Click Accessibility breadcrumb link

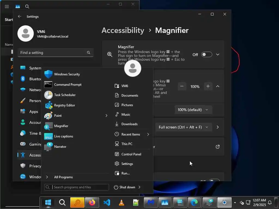tap(123, 30)
